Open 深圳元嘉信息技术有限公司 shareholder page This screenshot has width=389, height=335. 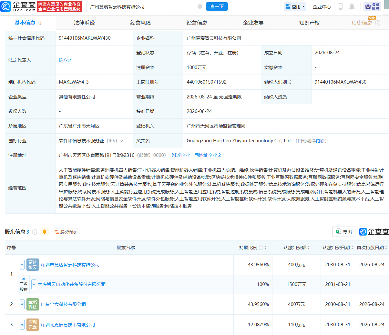click(68, 325)
